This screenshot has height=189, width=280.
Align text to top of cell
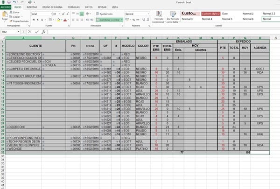[x=73, y=14]
